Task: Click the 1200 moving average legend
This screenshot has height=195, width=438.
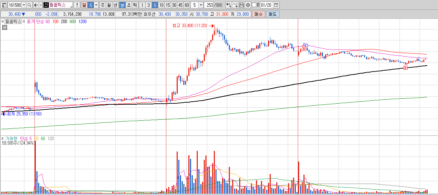Action: pos(82,21)
